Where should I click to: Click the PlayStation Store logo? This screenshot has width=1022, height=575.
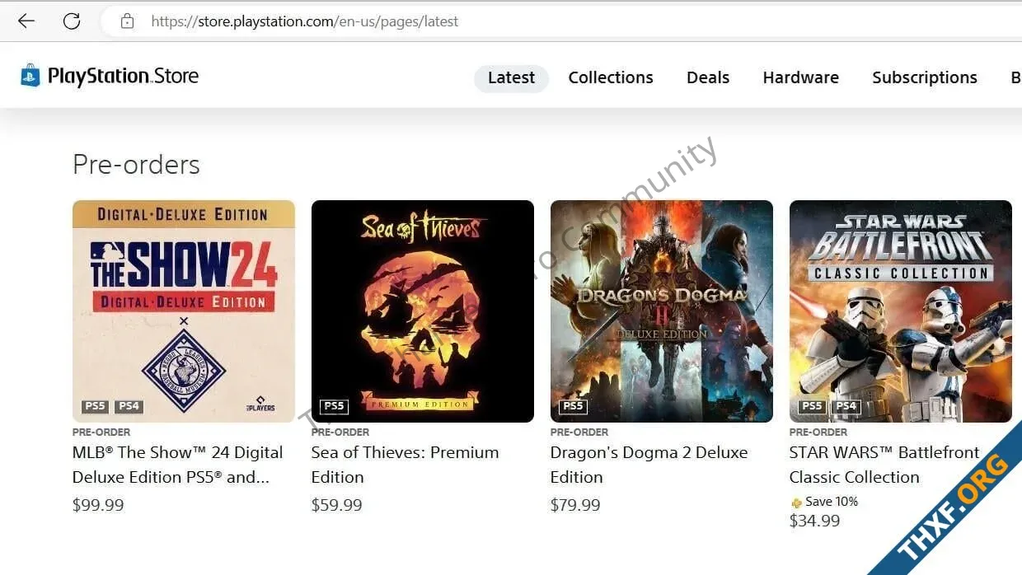pos(110,76)
